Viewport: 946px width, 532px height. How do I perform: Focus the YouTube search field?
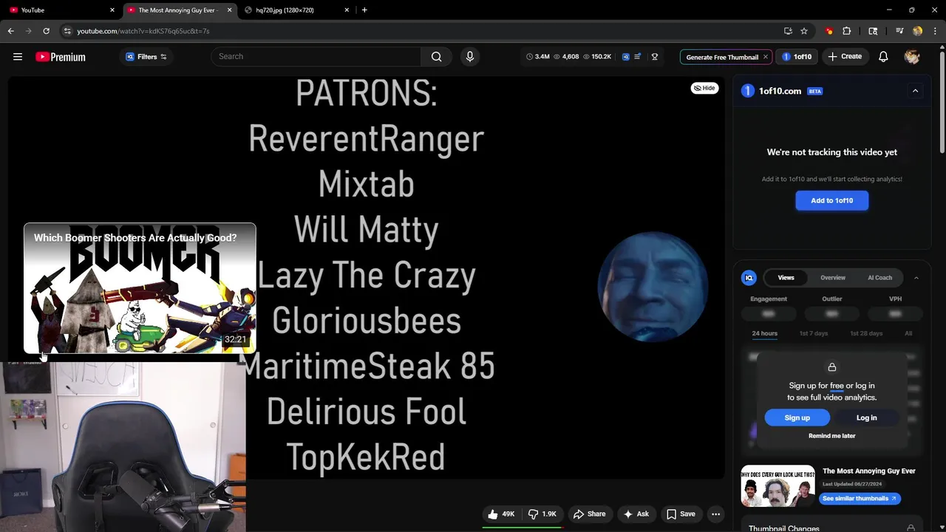pyautogui.click(x=316, y=57)
